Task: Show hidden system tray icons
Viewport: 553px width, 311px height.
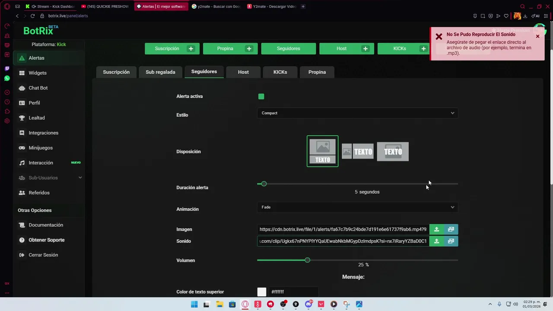Action: point(490,304)
